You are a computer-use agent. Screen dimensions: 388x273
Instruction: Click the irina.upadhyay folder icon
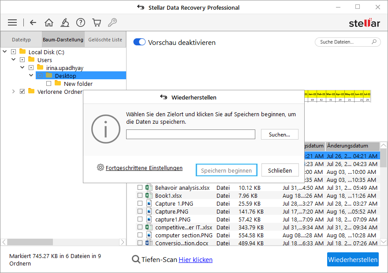pos(40,67)
